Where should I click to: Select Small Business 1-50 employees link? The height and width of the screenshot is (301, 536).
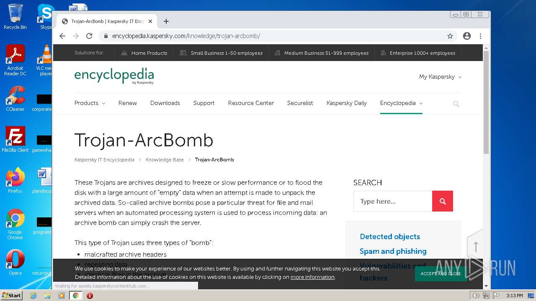click(221, 53)
